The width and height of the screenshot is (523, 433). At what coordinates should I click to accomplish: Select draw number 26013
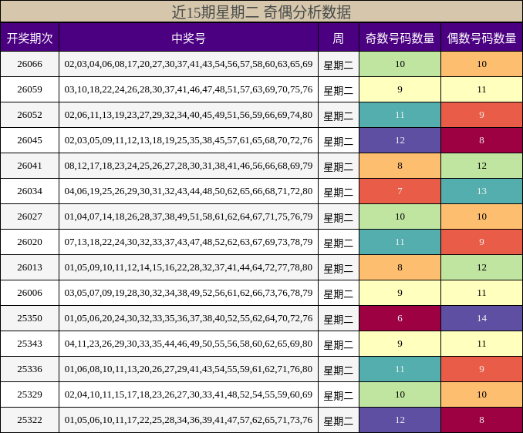pos(29,267)
